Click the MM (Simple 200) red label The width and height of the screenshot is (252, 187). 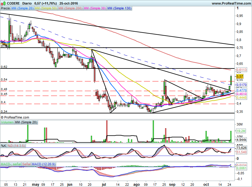click(x=70, y=8)
